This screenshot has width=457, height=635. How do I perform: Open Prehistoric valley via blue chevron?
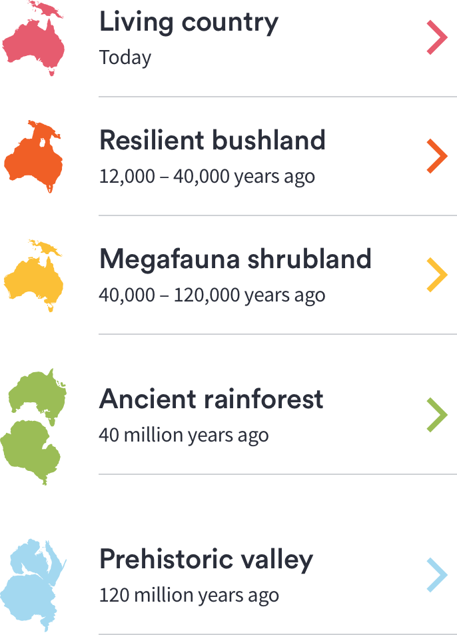[437, 575]
